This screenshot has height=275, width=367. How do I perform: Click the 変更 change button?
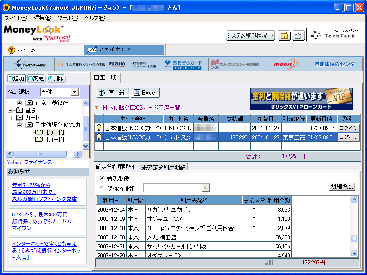pos(36,78)
